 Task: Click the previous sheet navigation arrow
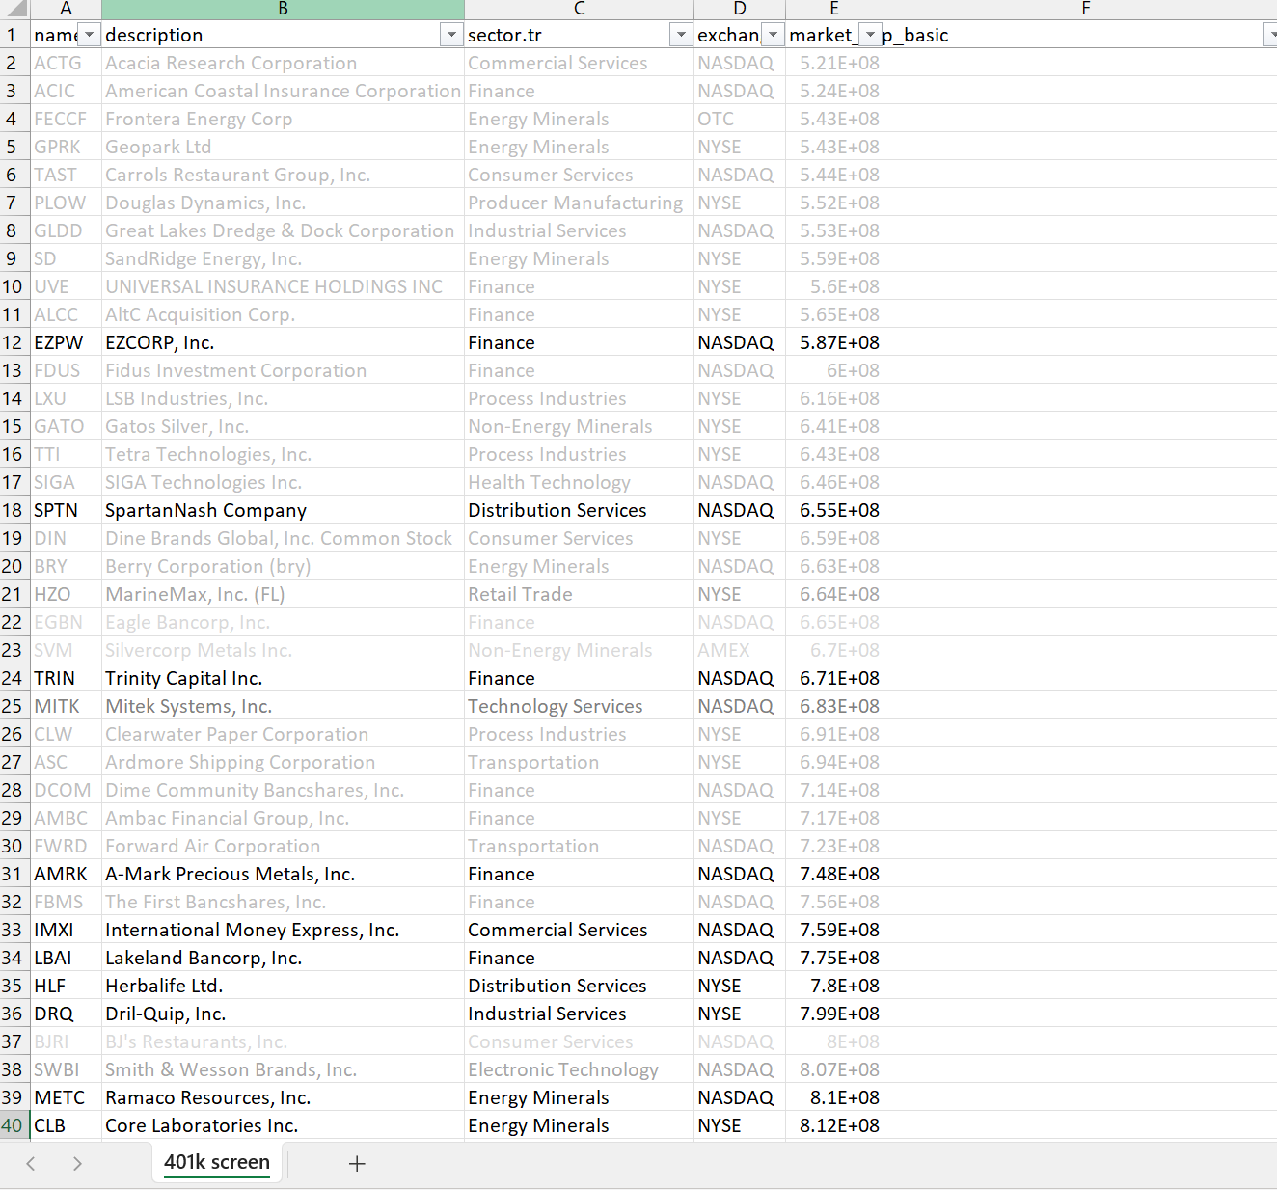point(31,1163)
